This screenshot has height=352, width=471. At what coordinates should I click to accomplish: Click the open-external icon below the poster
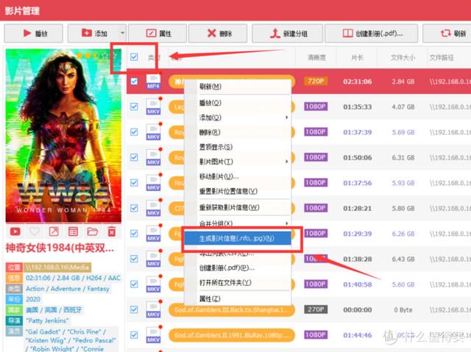click(54, 231)
